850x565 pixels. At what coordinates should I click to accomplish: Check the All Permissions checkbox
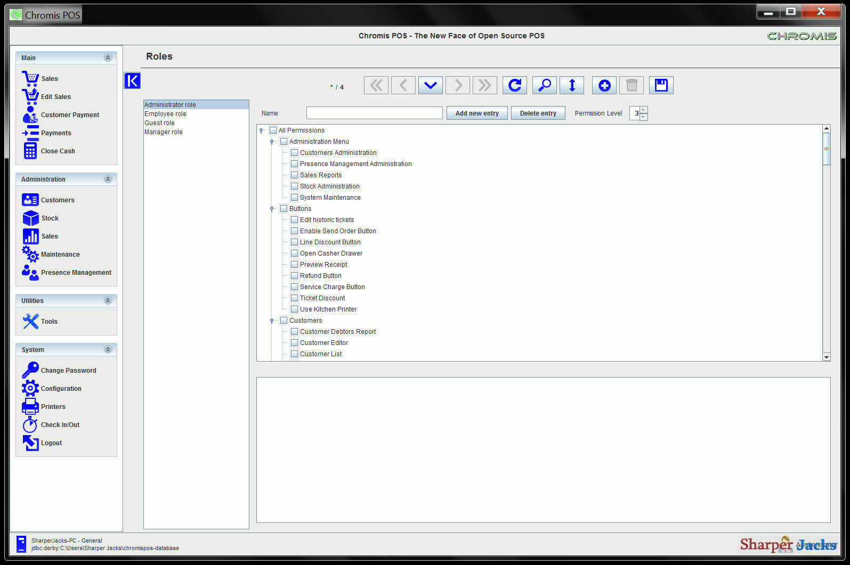point(273,130)
